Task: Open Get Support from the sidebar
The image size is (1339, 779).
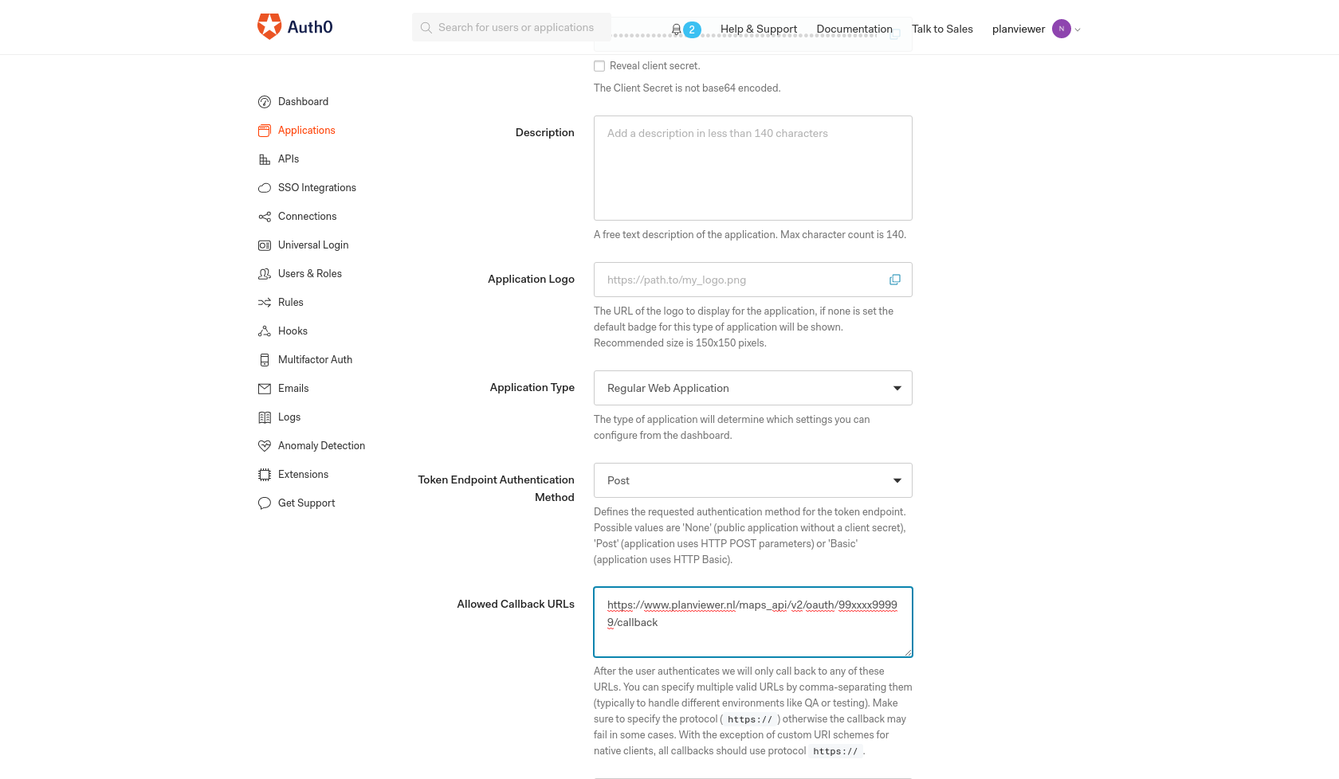Action: [x=306, y=503]
